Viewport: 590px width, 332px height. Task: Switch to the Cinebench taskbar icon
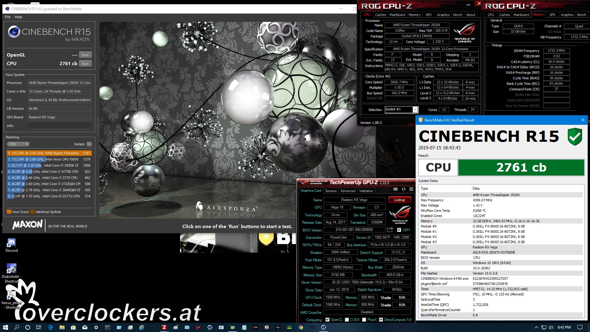[x=323, y=327]
